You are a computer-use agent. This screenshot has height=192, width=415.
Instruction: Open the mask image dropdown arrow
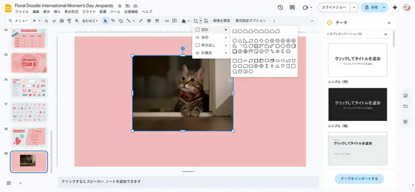pyautogui.click(x=201, y=21)
